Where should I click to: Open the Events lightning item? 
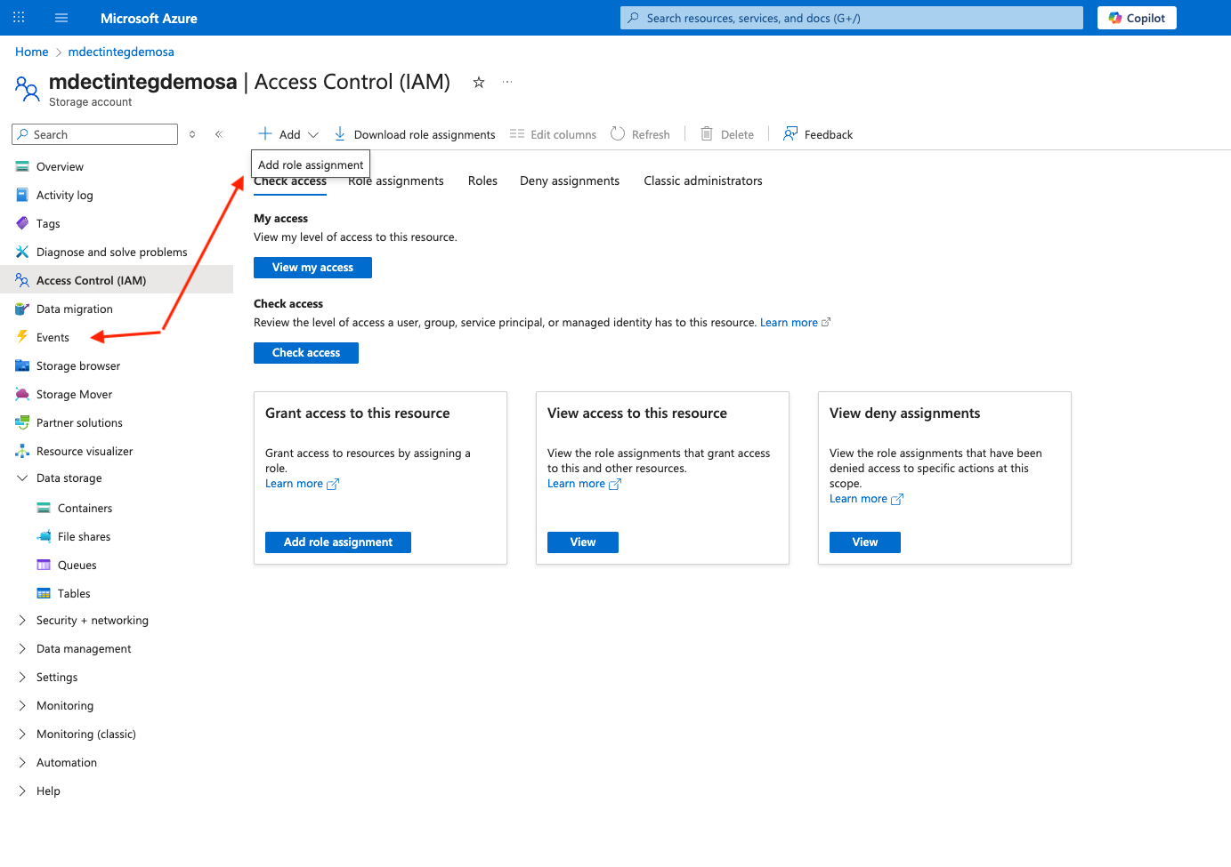coord(53,337)
